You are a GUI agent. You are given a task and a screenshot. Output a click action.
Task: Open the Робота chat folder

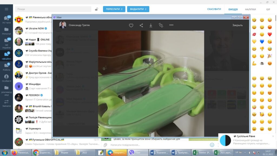click(6, 67)
